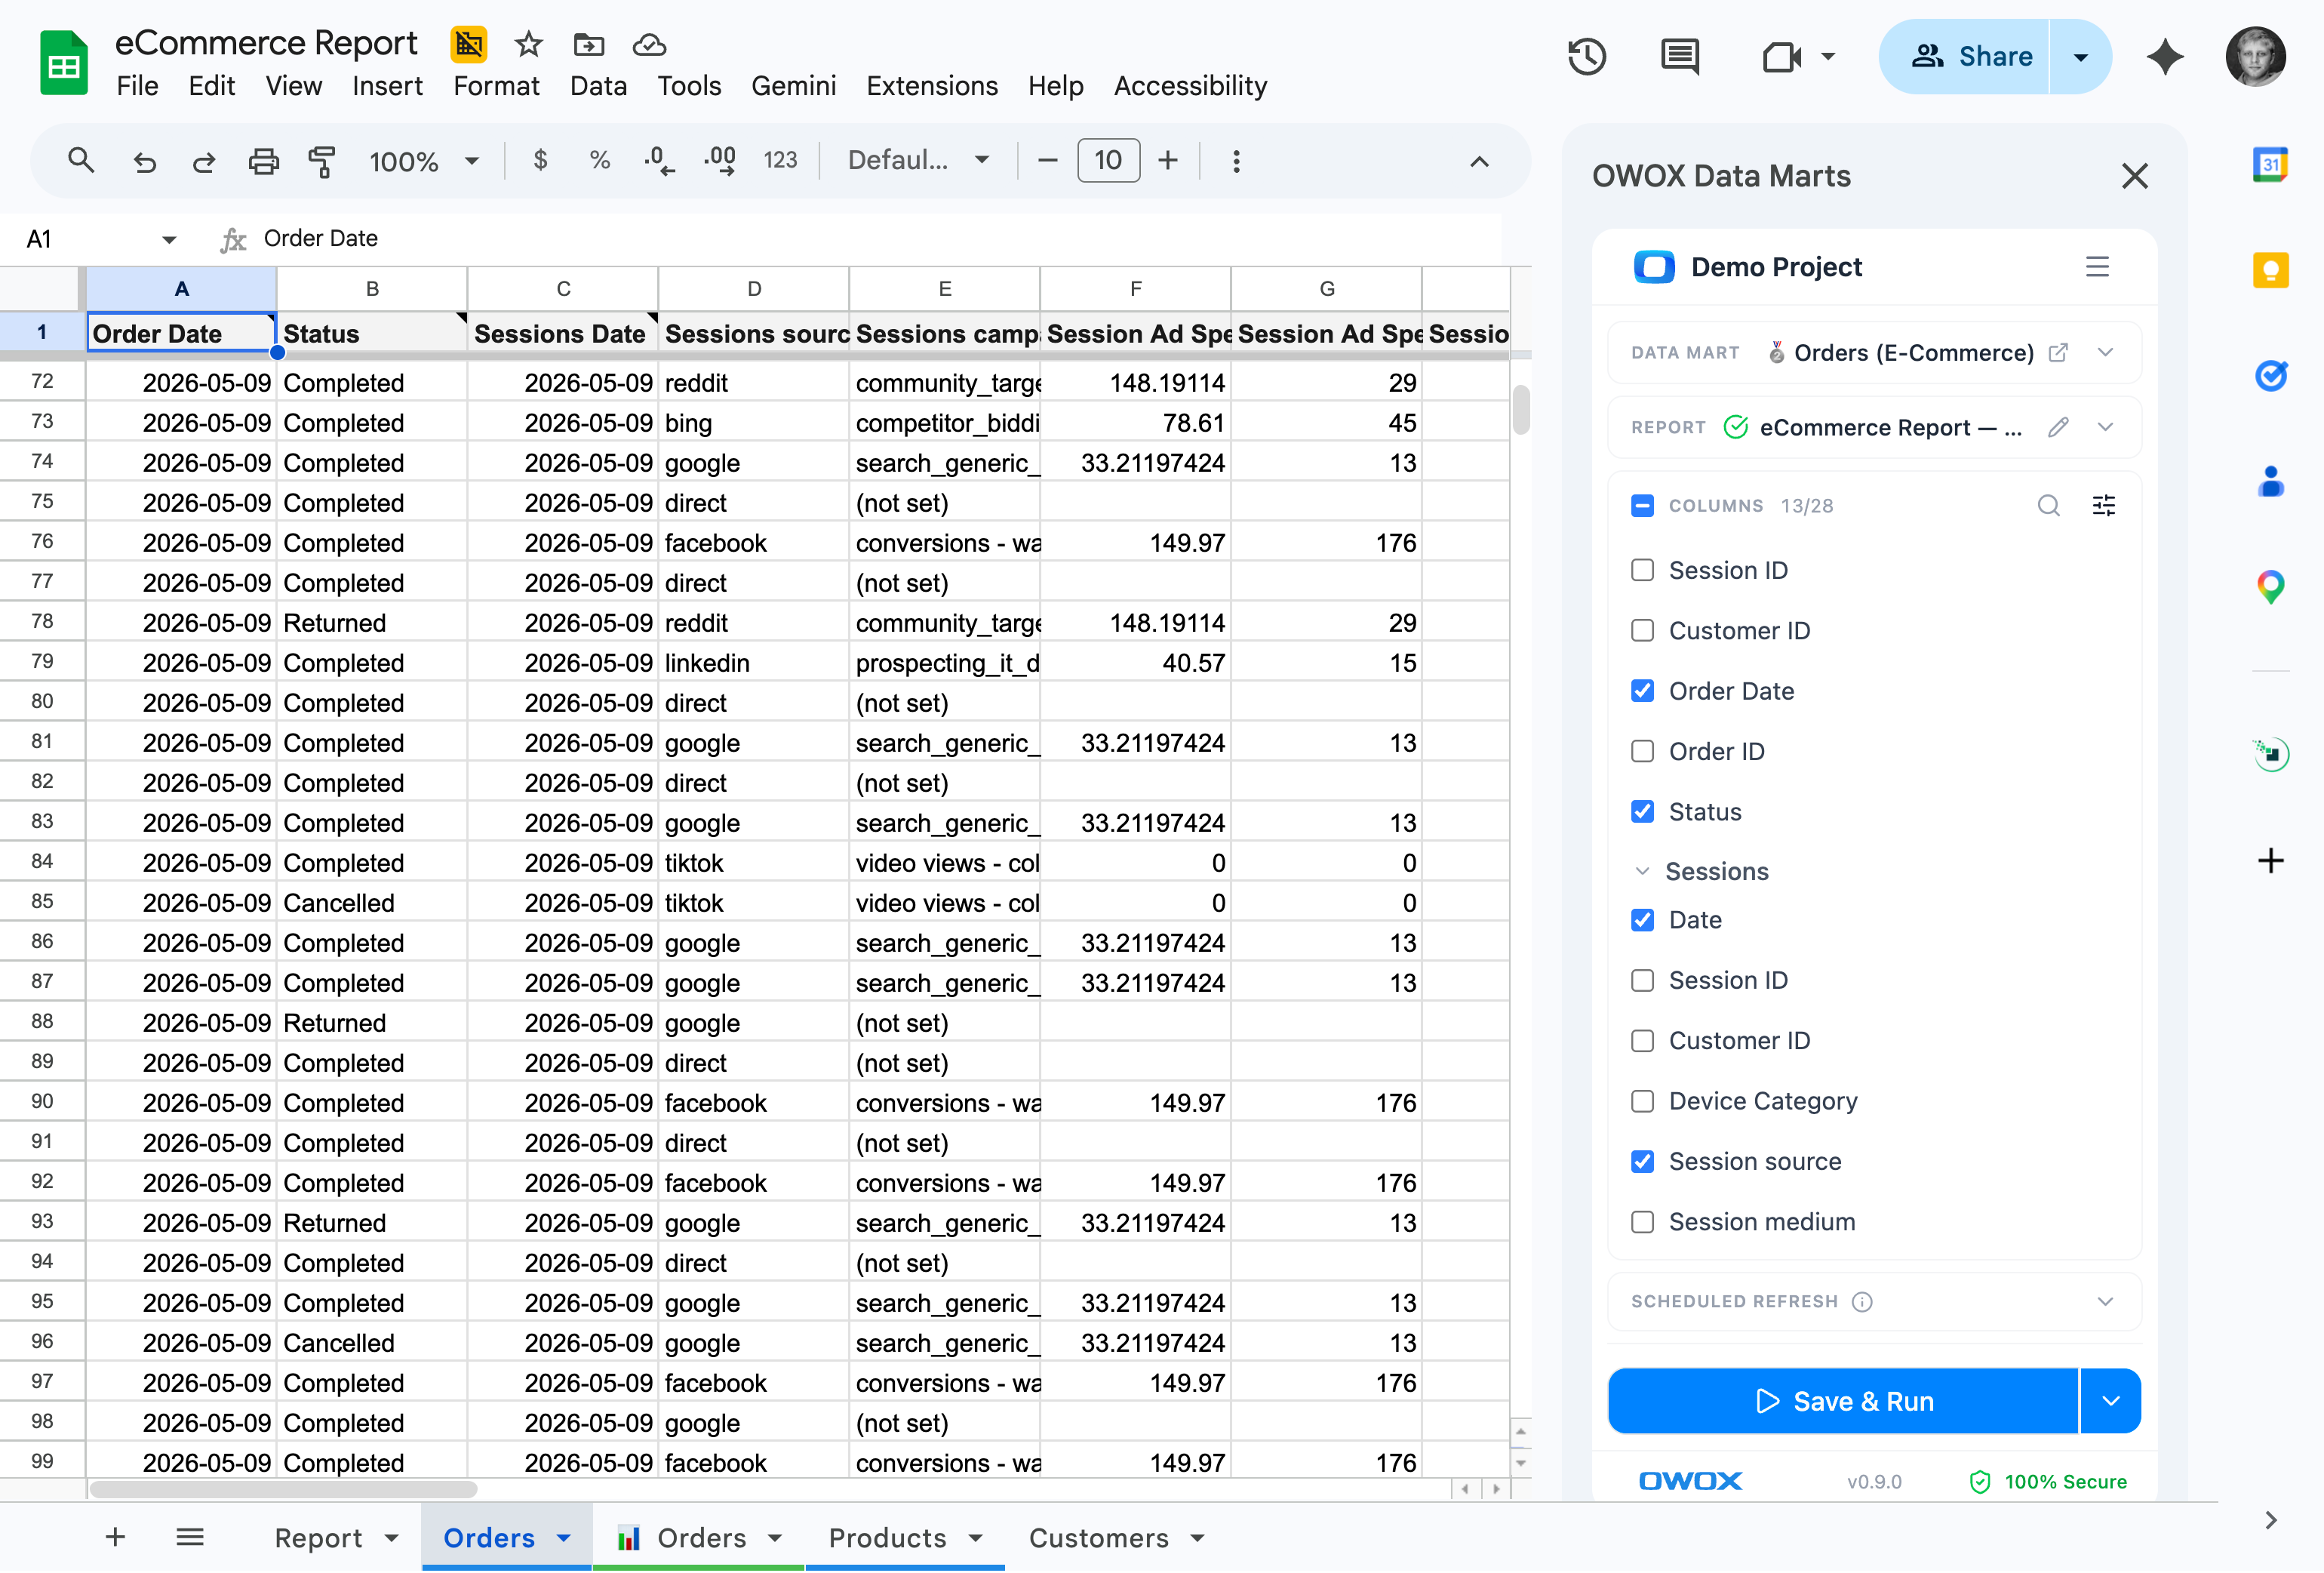Open Google Calendar side panel icon
The image size is (2324, 1573).
pyautogui.click(x=2270, y=164)
